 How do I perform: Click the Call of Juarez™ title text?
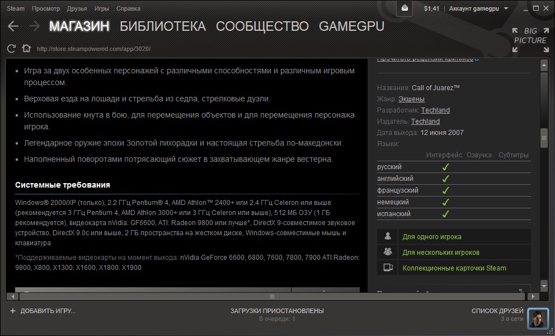point(436,87)
